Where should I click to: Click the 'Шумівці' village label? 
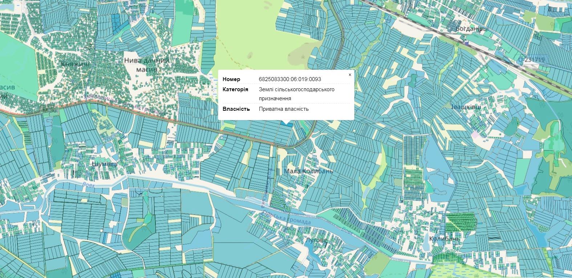point(104,164)
